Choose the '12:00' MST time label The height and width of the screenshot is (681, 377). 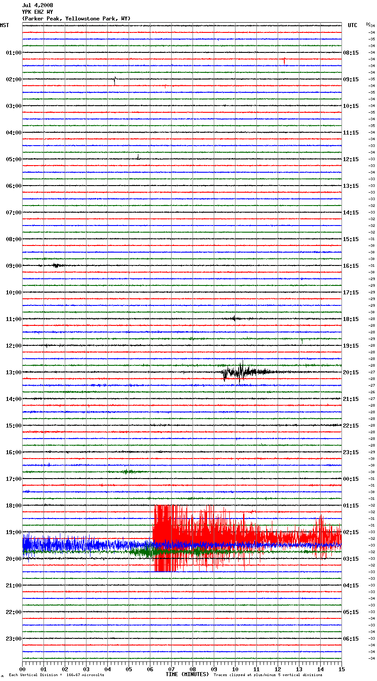14,346
